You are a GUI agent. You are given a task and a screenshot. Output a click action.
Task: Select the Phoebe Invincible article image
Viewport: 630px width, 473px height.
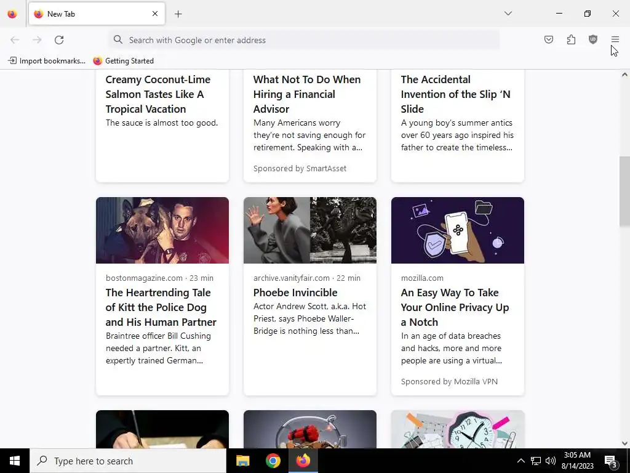point(310,230)
